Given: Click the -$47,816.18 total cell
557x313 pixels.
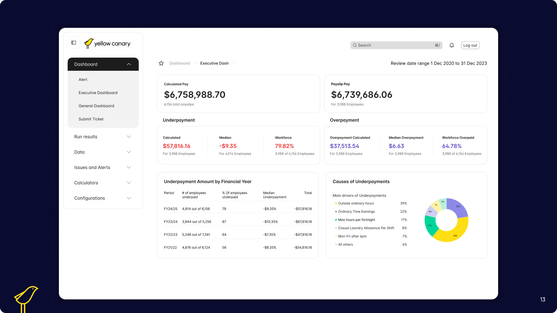Looking at the screenshot, I should pos(303,235).
